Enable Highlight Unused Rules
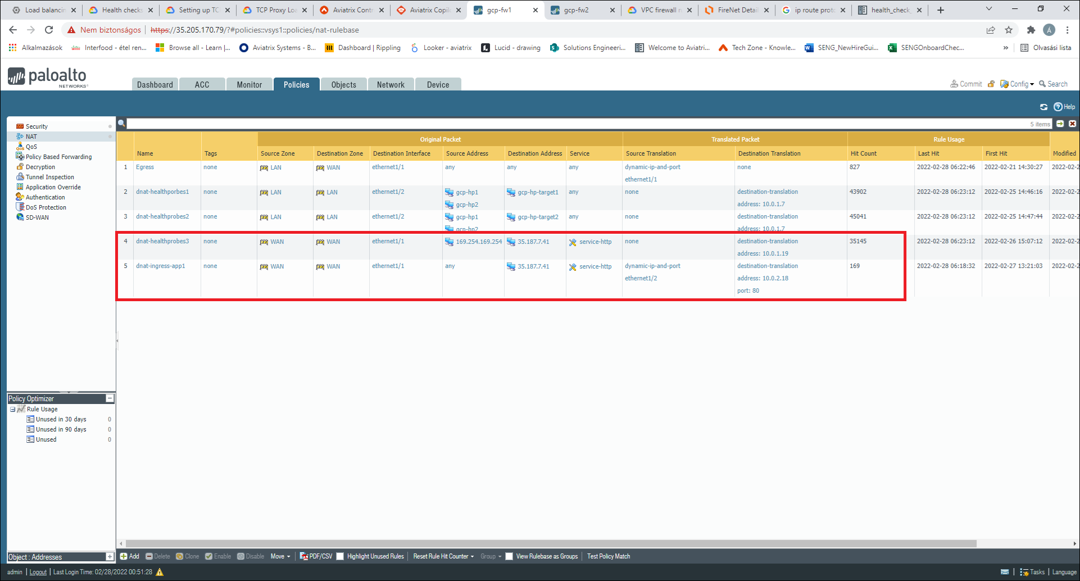Screen dimensions: 1080x581 click(x=340, y=556)
